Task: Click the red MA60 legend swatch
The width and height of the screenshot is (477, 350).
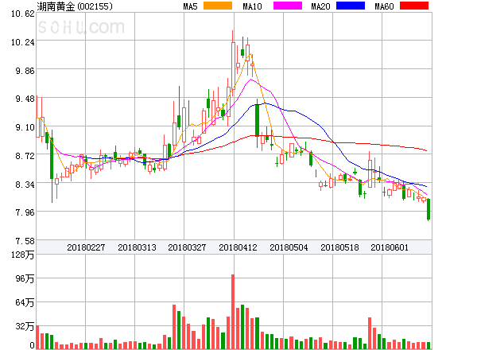Action: (x=414, y=6)
